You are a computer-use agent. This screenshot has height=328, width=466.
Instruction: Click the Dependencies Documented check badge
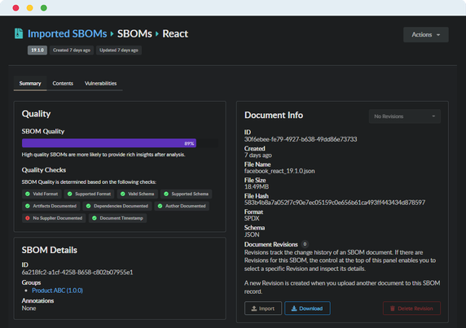pyautogui.click(x=117, y=206)
